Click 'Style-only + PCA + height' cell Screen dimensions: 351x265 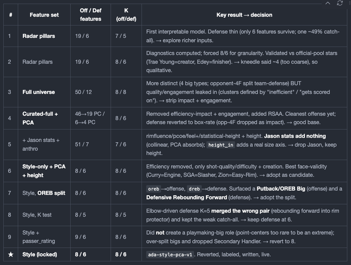(44, 171)
